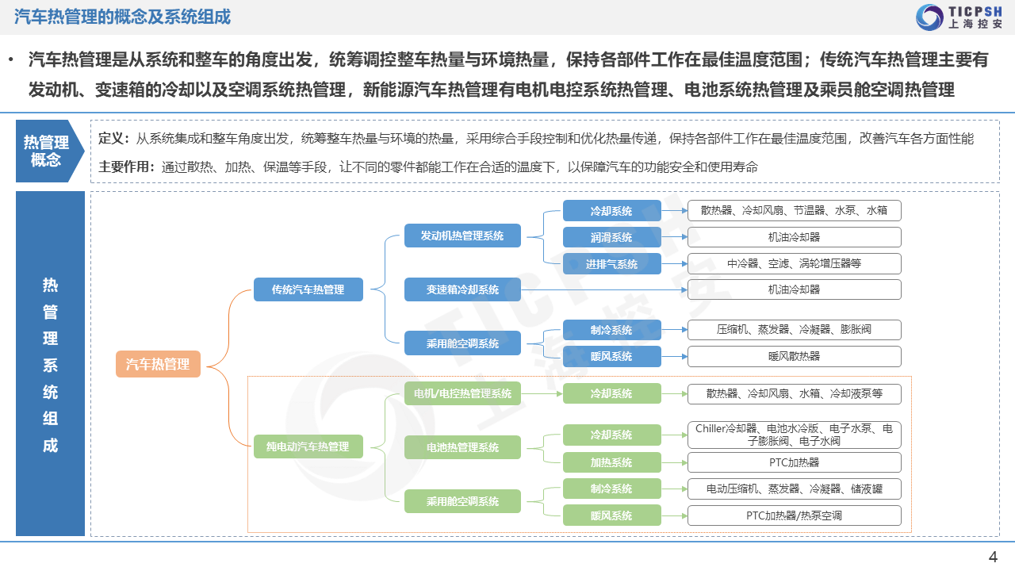Select the orange 汽车热管理 root node
Screen dimensions: 1015x571
tap(158, 364)
